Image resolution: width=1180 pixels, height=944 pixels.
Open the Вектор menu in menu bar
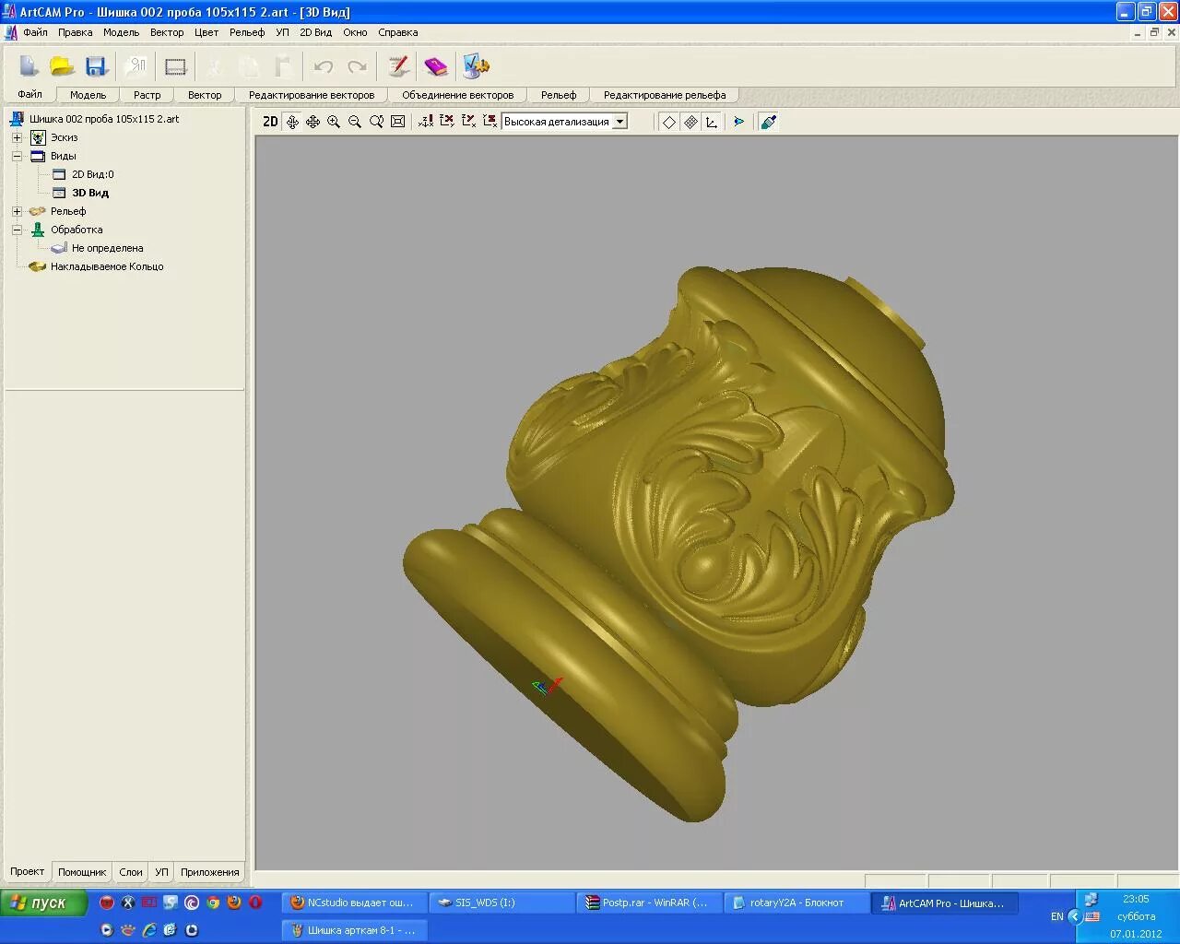point(167,32)
